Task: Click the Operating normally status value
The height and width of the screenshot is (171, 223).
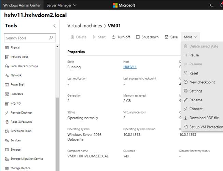Action: (83, 118)
